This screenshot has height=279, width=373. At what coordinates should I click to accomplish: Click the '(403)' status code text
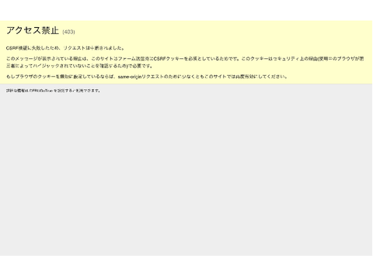[x=68, y=32]
